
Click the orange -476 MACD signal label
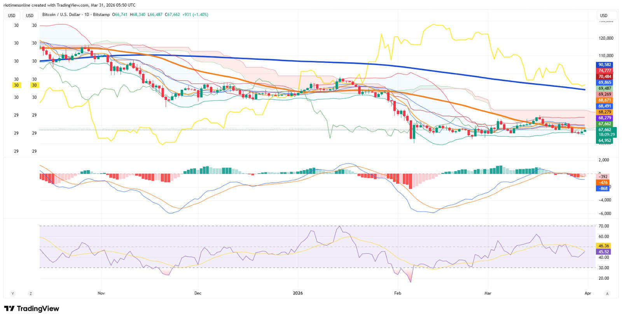[x=603, y=183]
